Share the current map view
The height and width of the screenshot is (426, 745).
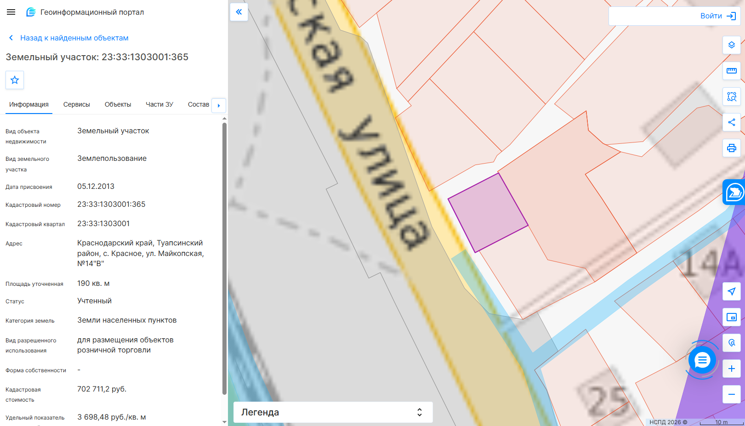pyautogui.click(x=732, y=122)
